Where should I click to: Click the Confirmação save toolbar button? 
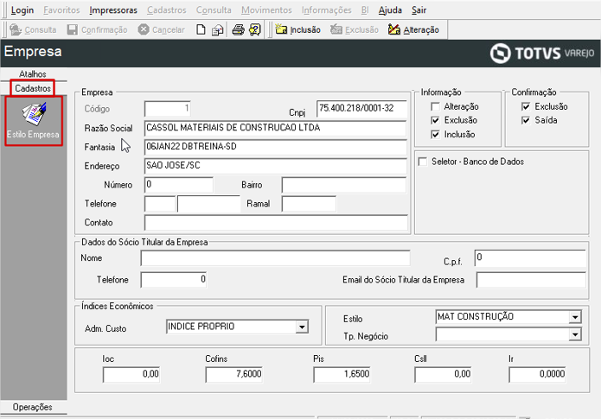97,29
